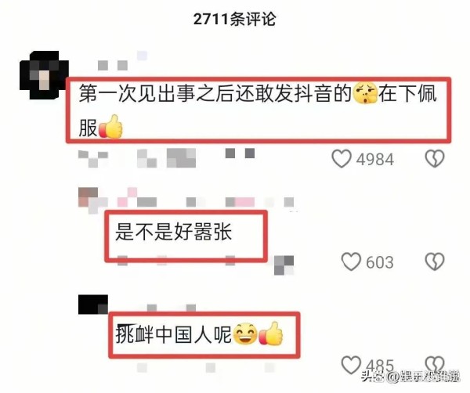Open the first commenter's pixelated avatar

pos(44,75)
